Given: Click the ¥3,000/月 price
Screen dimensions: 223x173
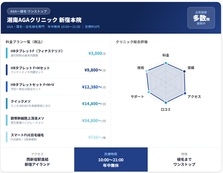Looking at the screenshot, I should coord(97,54).
